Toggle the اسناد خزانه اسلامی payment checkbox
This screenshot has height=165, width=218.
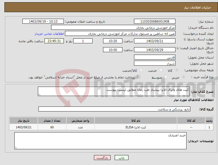pos(138,76)
